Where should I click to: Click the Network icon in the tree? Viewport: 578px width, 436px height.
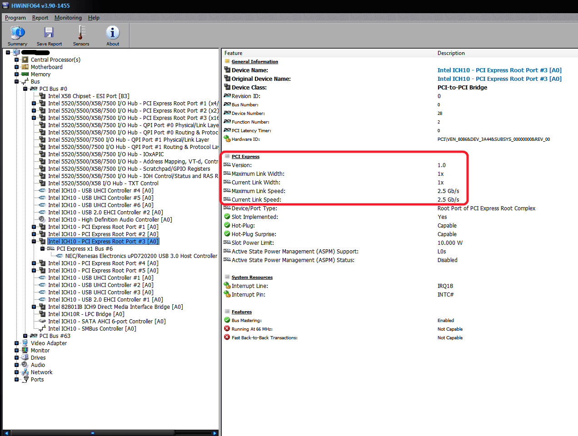25,372
